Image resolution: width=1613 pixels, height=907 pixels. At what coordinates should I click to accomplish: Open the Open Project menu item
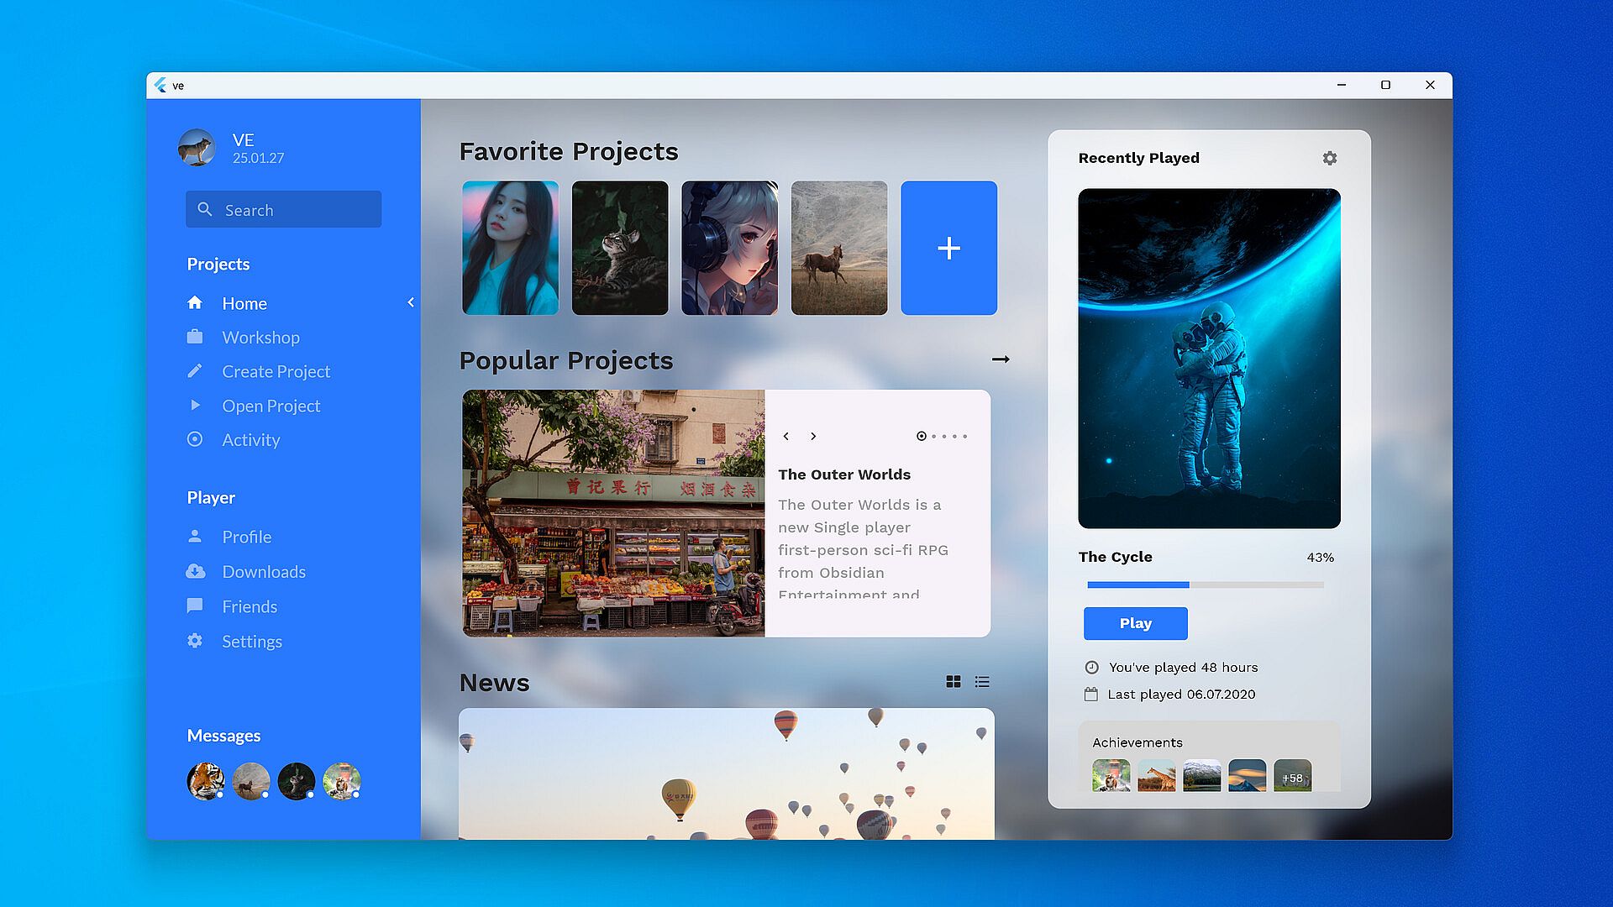(x=271, y=406)
